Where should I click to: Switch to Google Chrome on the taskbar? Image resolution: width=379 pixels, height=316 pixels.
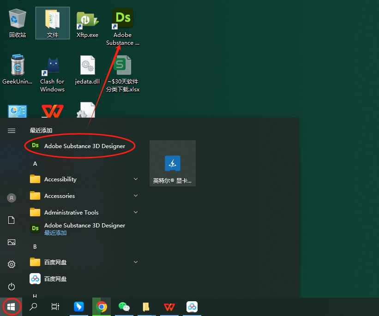102,307
